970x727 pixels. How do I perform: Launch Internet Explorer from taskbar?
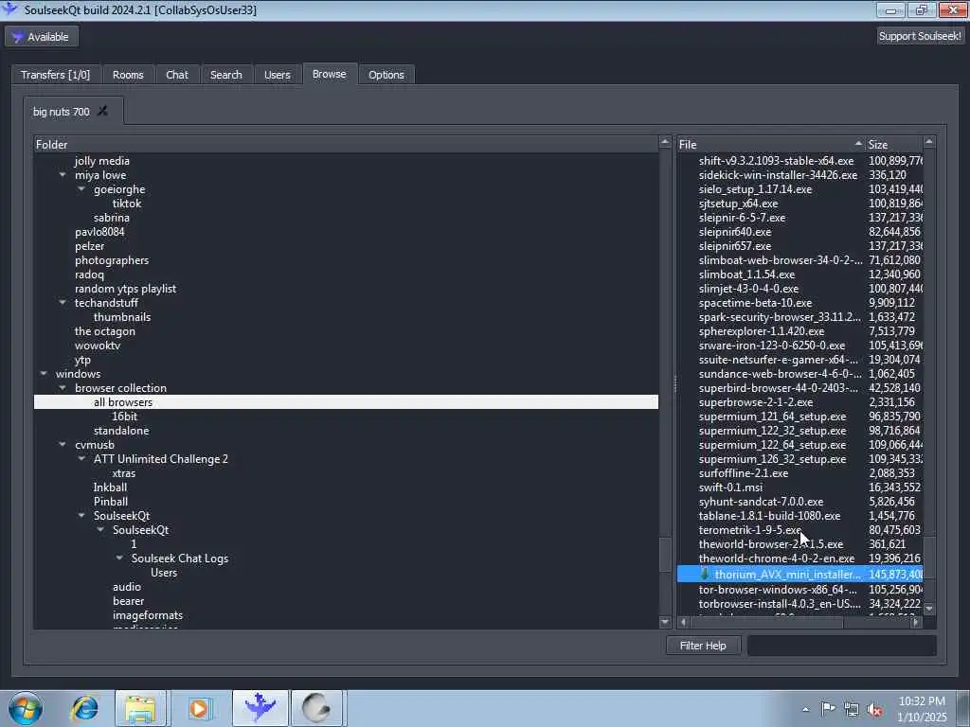pos(84,708)
